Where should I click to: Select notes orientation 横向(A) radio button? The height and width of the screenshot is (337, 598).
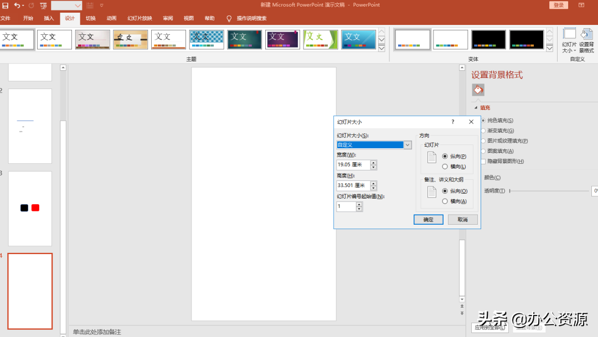[x=445, y=201]
